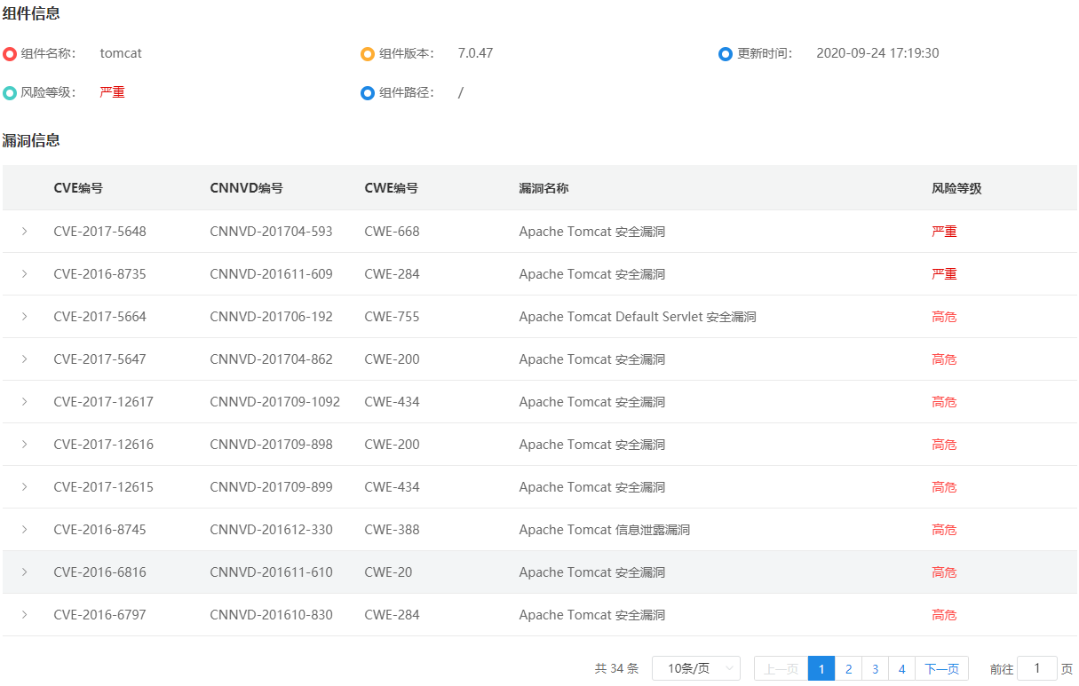Click the CWE编号 column header
Screen dimensions: 1079x686
point(391,188)
